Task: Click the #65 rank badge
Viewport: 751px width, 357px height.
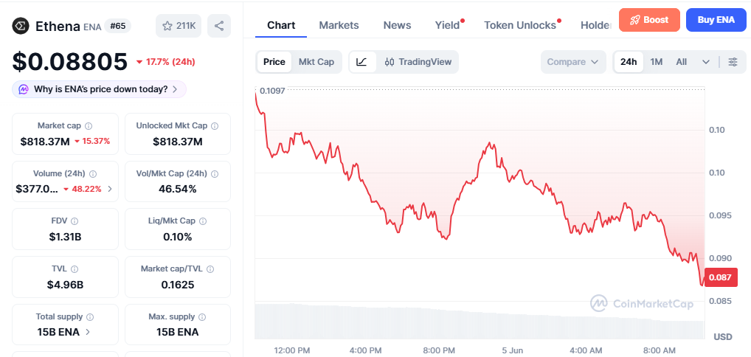Action: click(118, 26)
